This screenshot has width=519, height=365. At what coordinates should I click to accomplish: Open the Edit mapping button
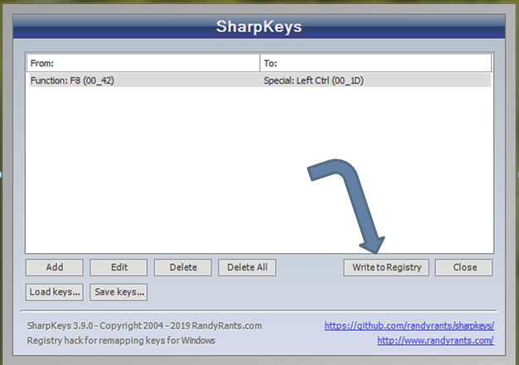coord(119,267)
